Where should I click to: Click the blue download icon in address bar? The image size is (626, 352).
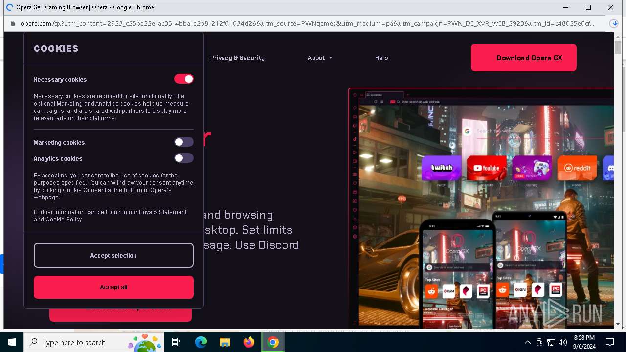[614, 23]
